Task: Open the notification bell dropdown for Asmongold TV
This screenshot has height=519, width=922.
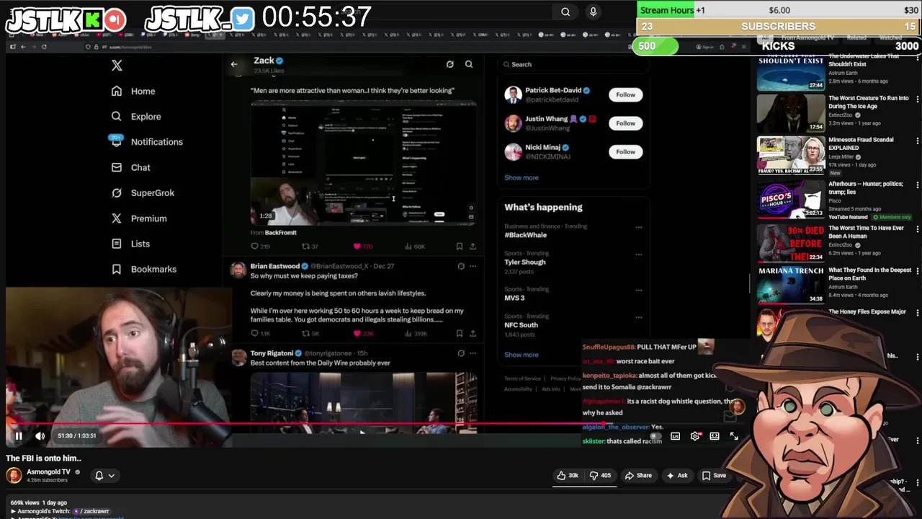Action: (x=104, y=476)
